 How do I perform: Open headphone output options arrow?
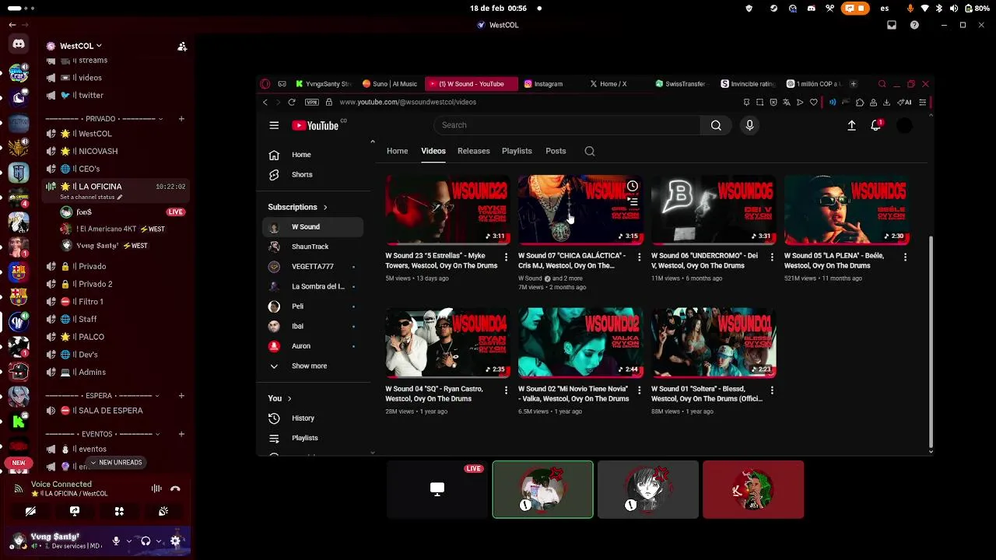(x=159, y=541)
